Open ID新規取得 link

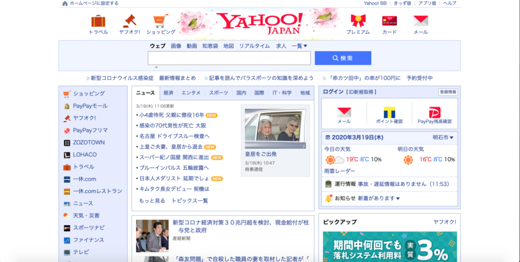361,92
